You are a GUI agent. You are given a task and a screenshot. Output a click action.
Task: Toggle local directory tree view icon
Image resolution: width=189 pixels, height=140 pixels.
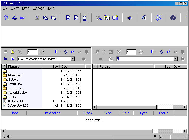click(x=6, y=59)
